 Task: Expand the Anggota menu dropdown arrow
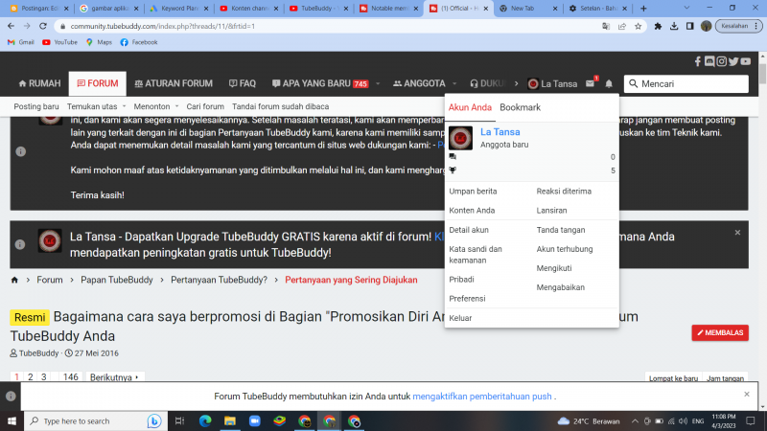pyautogui.click(x=454, y=84)
